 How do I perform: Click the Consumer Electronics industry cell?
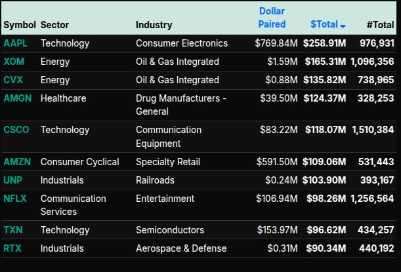point(182,43)
